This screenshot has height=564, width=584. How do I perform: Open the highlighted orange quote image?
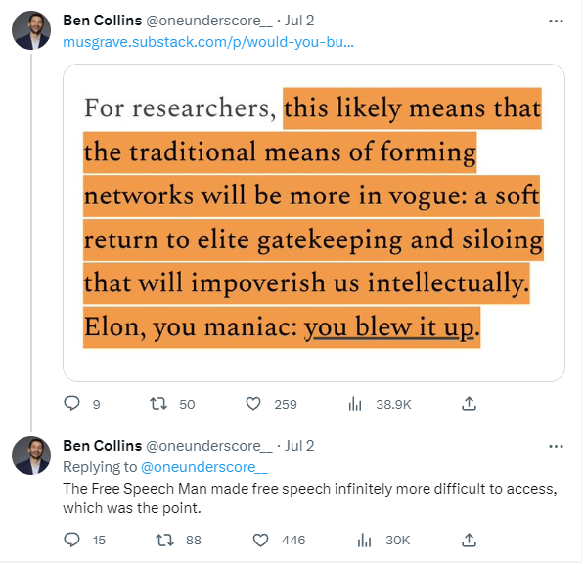[x=314, y=223]
